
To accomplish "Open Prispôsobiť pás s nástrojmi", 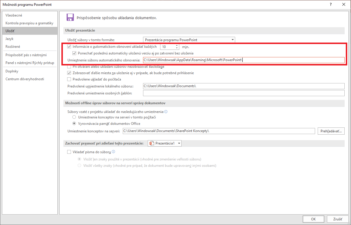I will (30, 55).
